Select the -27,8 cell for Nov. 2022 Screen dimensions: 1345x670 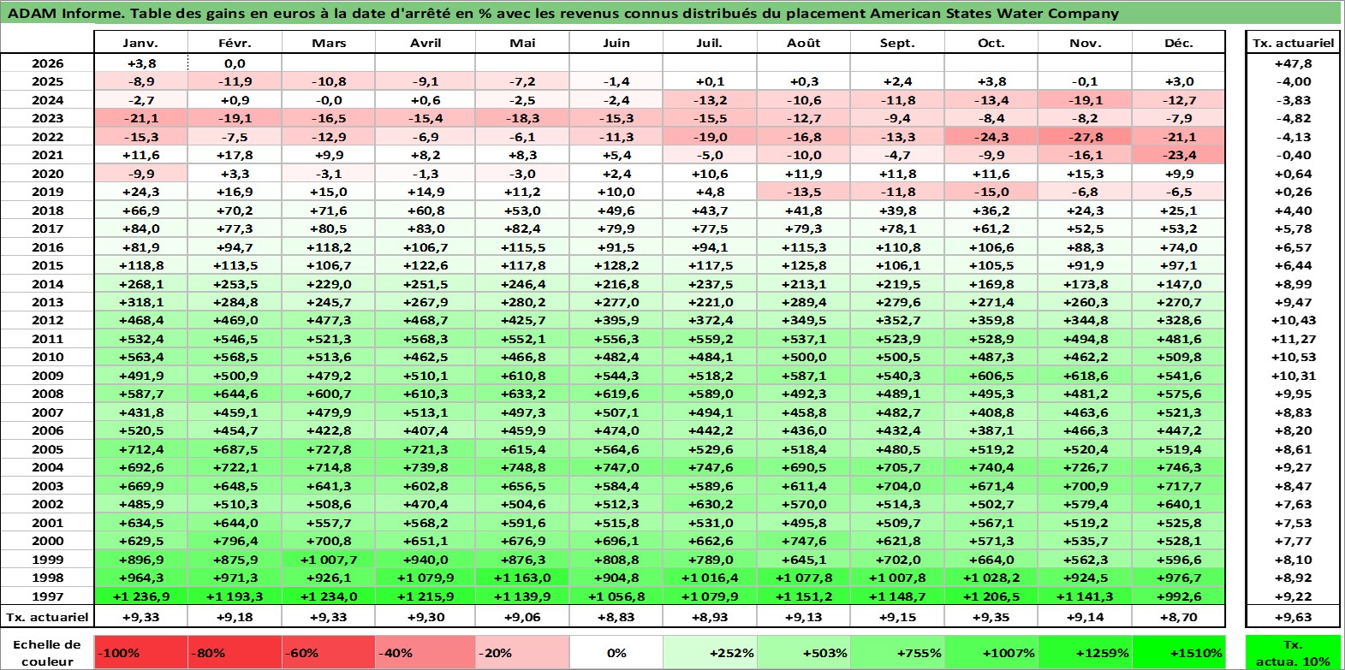[1085, 137]
